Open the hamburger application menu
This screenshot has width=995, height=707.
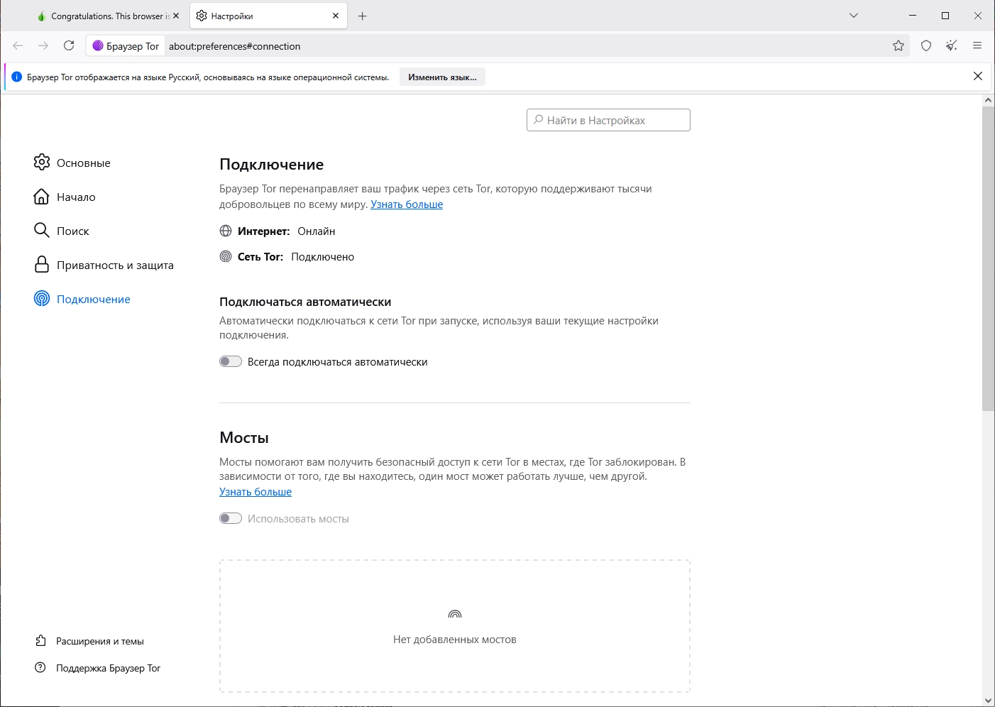point(977,45)
